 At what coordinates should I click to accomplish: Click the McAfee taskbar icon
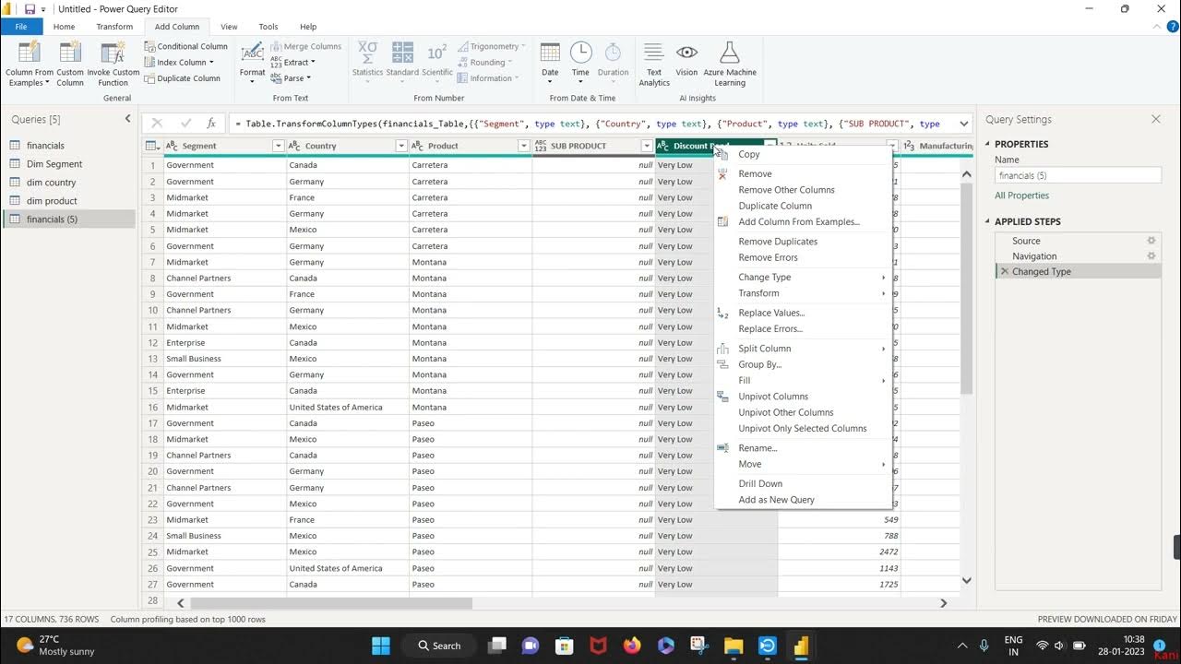pos(598,646)
